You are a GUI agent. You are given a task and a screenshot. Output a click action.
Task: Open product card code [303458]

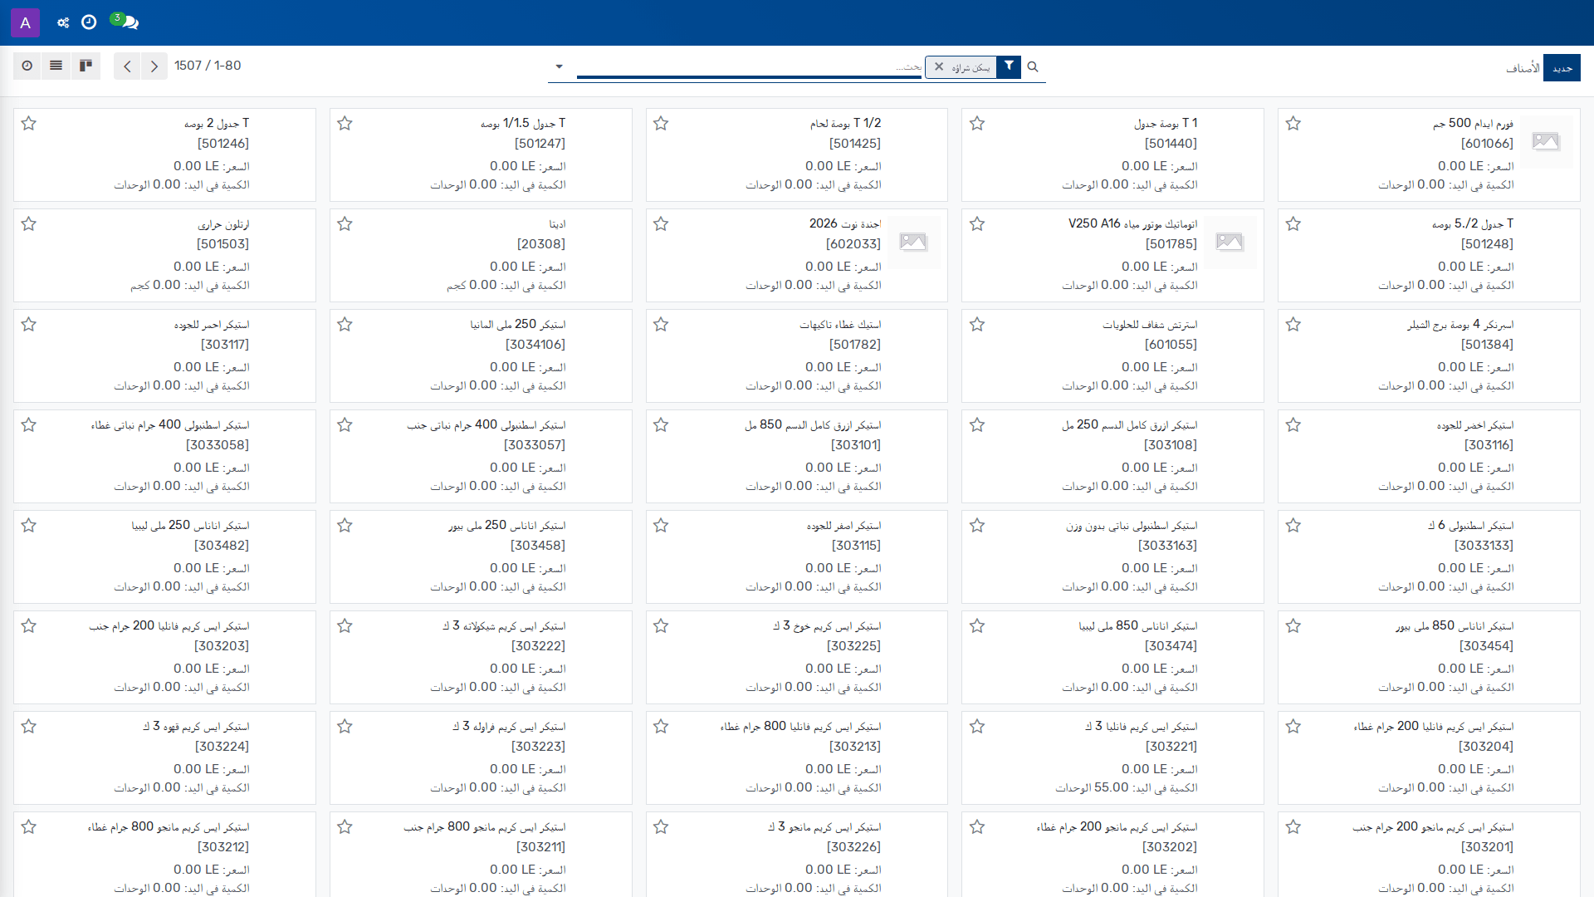coord(537,546)
